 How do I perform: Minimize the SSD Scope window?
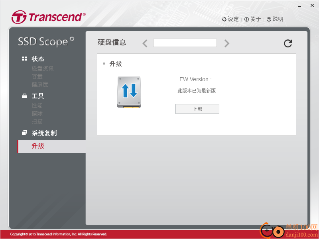[299, 6]
